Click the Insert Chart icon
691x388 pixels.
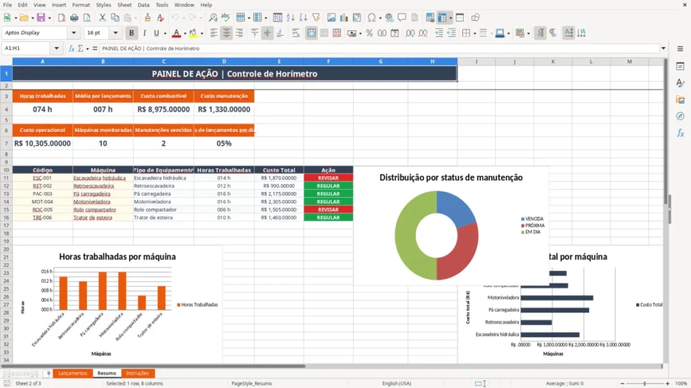(344, 18)
